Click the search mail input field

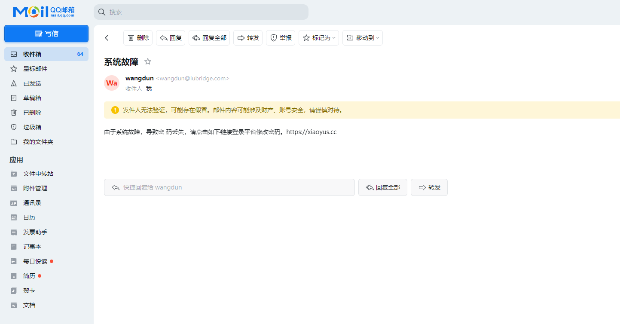201,12
